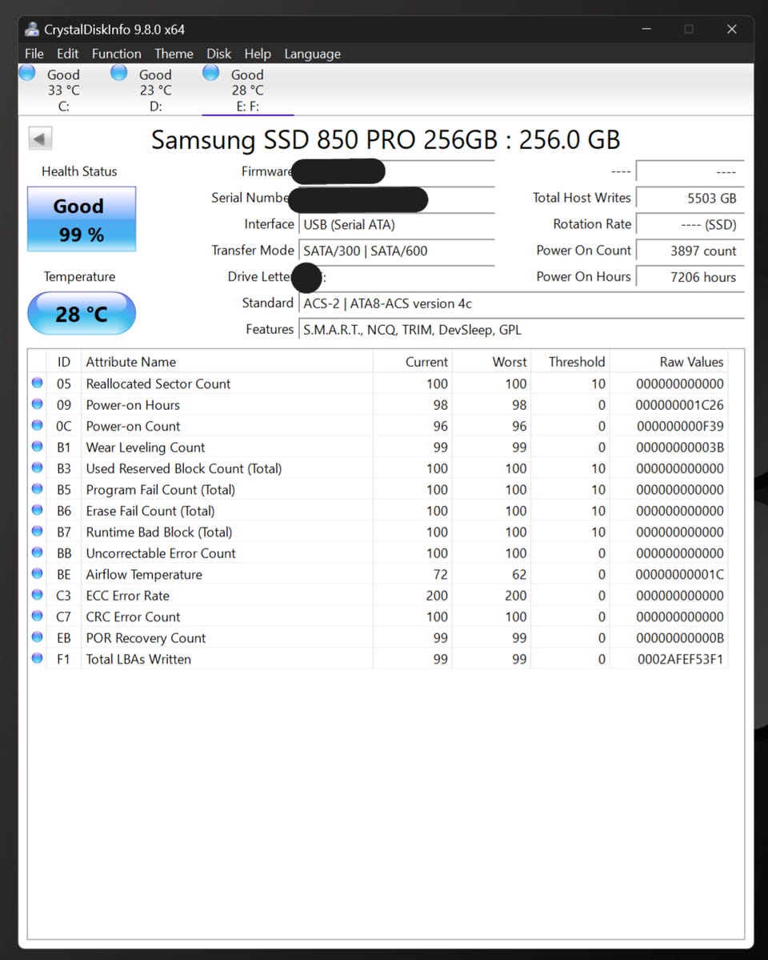Click the Good 99 % health status button

82,219
